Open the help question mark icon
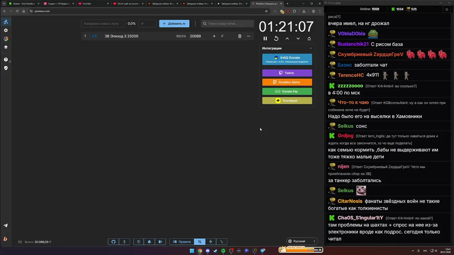The width and height of the screenshot is (454, 255). pyautogui.click(x=6, y=59)
